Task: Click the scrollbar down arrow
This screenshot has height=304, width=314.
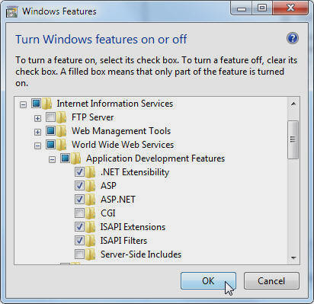Action: [x=293, y=258]
